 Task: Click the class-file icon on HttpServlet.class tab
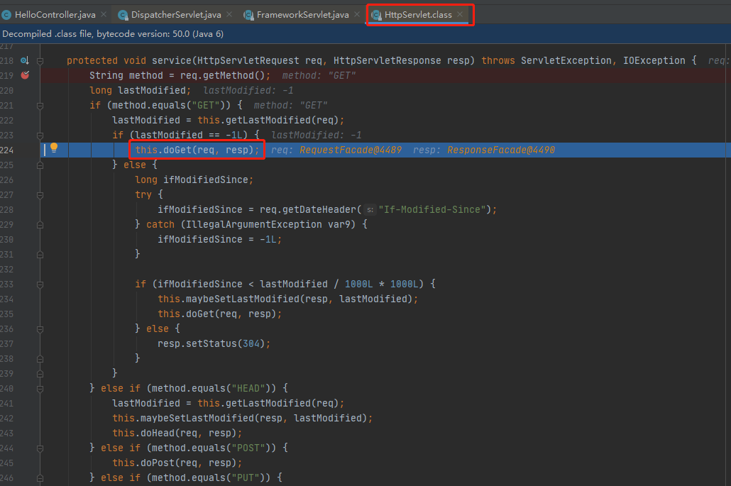click(x=376, y=14)
